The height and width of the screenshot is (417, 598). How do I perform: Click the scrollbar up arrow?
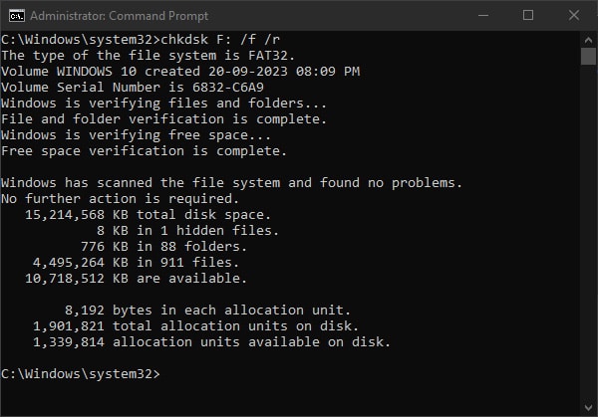[588, 38]
